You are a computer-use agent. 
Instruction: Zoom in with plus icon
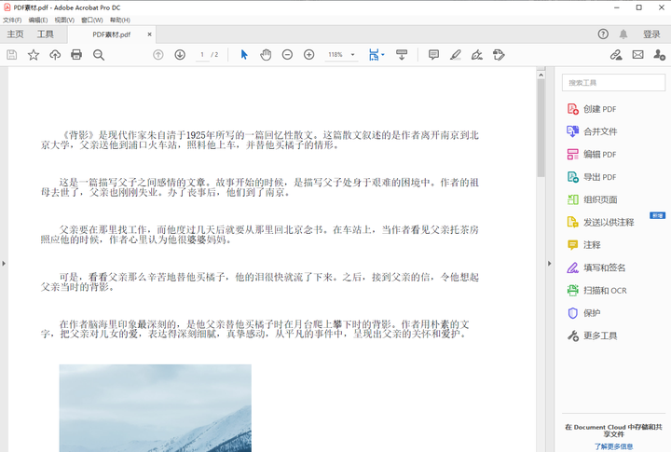coord(309,55)
